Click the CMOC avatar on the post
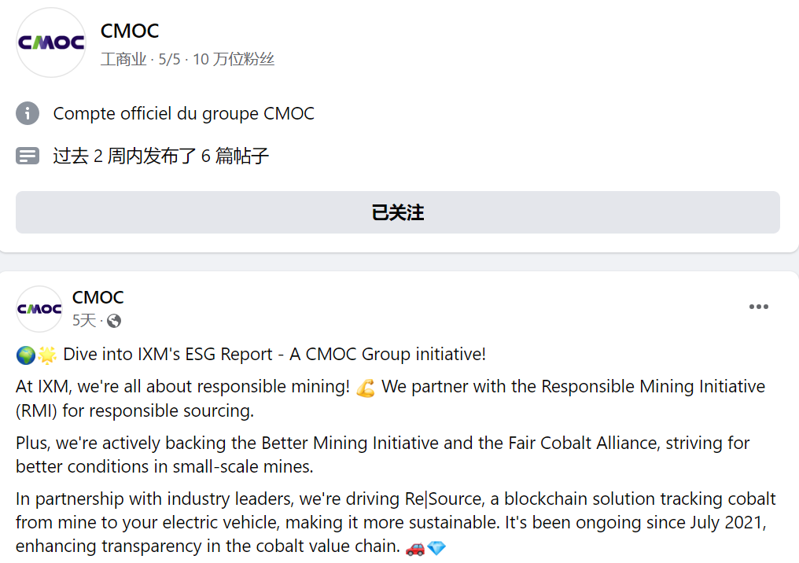Image resolution: width=799 pixels, height=563 pixels. coord(39,309)
